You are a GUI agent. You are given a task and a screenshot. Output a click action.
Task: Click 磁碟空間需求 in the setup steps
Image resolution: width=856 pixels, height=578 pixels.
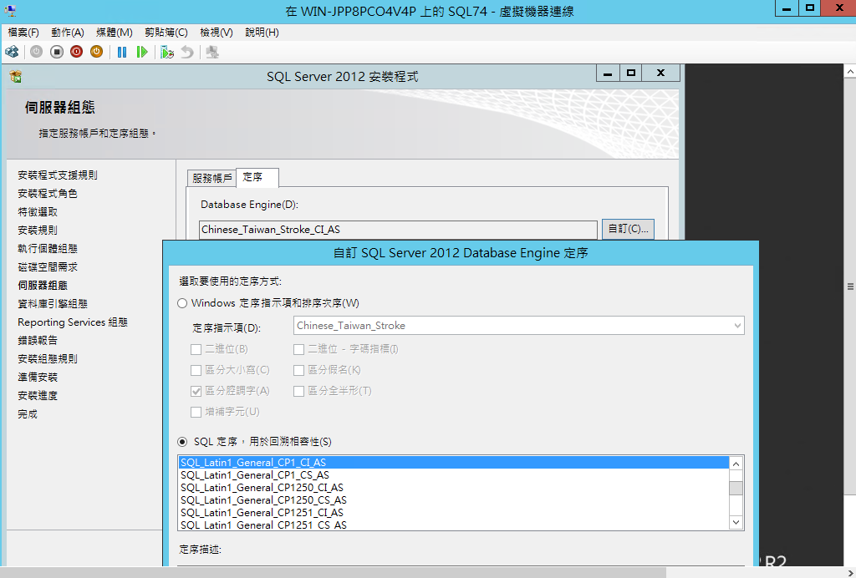[48, 267]
